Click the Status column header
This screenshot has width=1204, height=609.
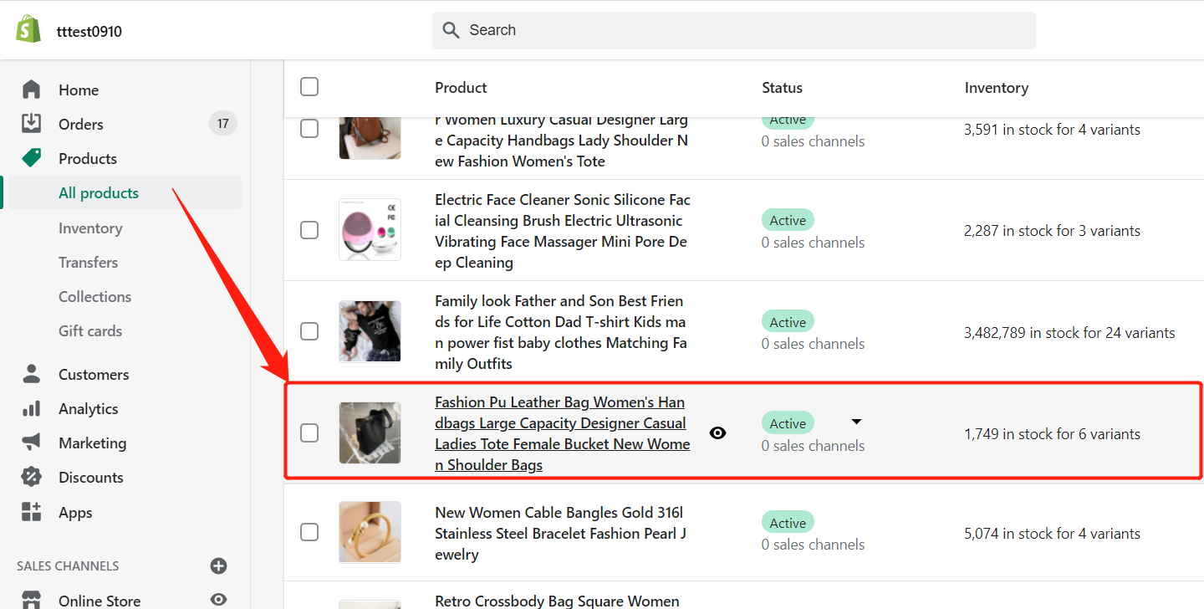pyautogui.click(x=782, y=87)
